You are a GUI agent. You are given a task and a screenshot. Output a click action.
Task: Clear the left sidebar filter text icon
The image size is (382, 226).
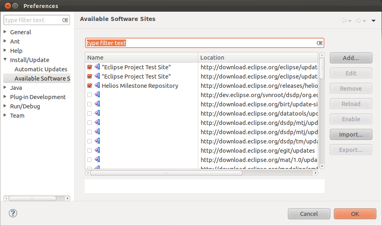pyautogui.click(x=65, y=20)
